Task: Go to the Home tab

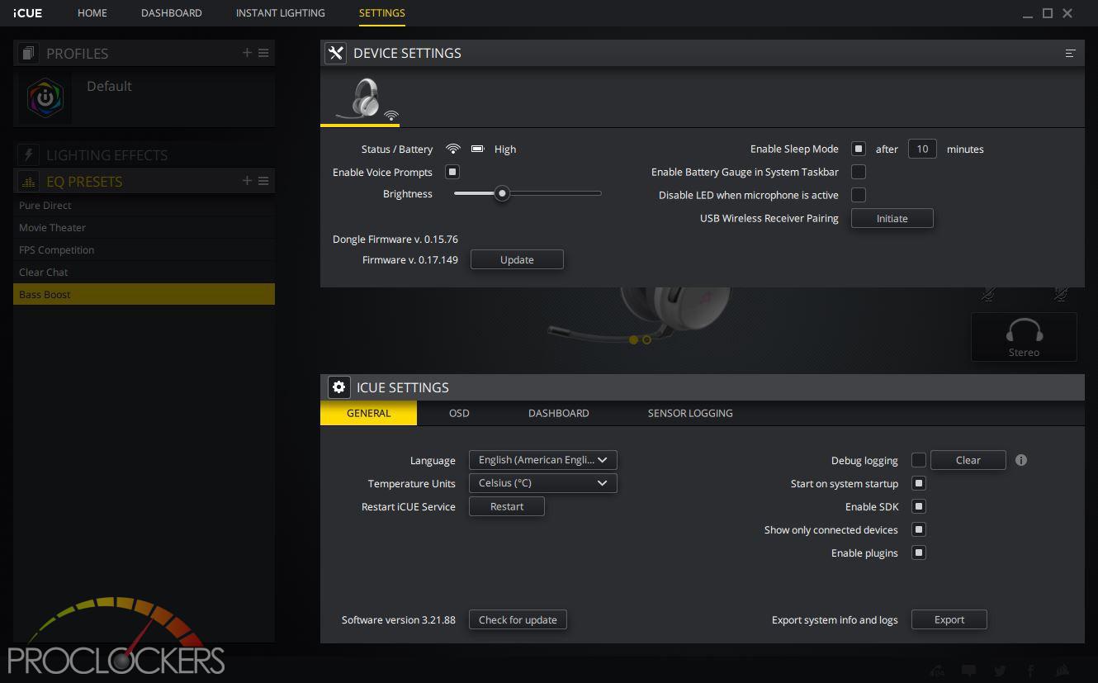Action: tap(92, 13)
